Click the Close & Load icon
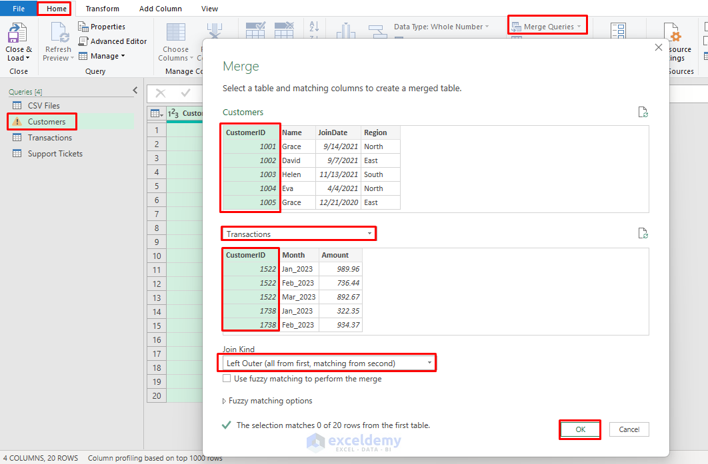Screen dimensions: 708x464 point(18,33)
